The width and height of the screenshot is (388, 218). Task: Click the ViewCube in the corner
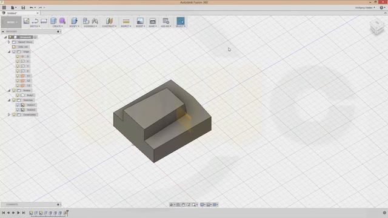377,27
